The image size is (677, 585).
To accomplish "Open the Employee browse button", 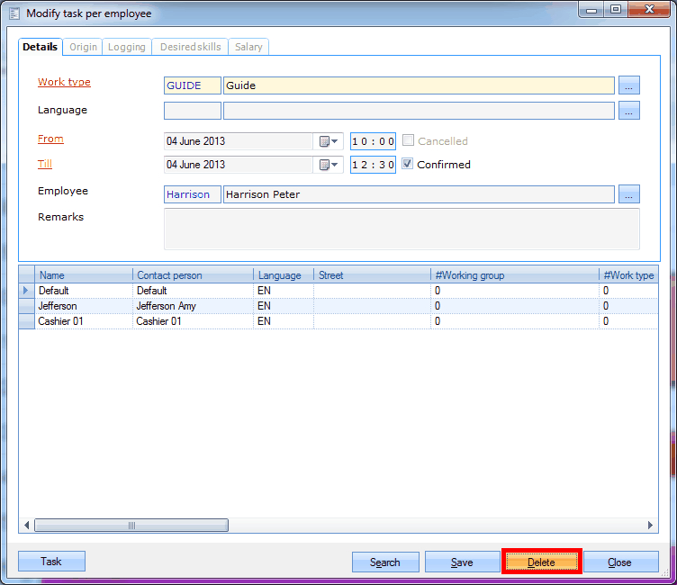I will click(x=629, y=194).
